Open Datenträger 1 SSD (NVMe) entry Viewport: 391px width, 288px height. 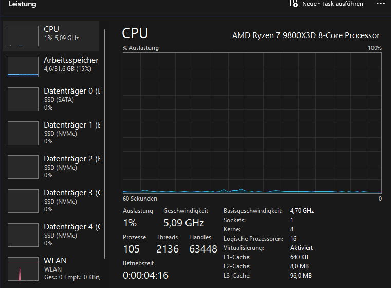click(51, 133)
